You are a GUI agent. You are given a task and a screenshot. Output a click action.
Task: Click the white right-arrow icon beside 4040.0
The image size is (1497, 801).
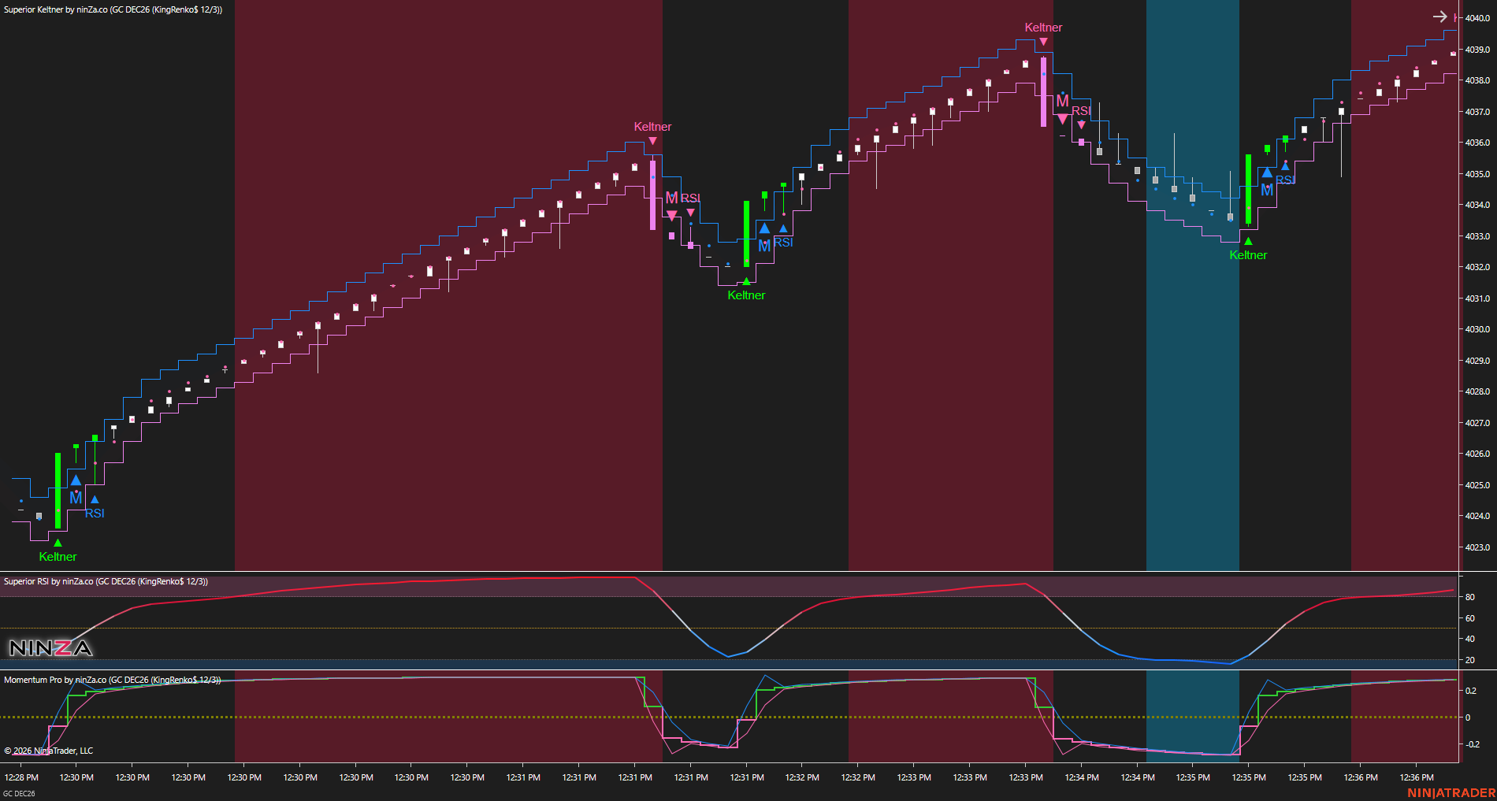tap(1439, 17)
